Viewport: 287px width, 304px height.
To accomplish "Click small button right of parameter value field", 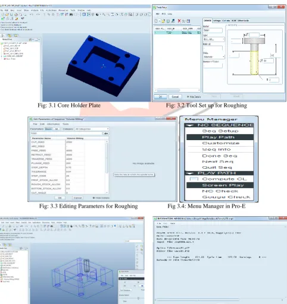I will (106, 134).
